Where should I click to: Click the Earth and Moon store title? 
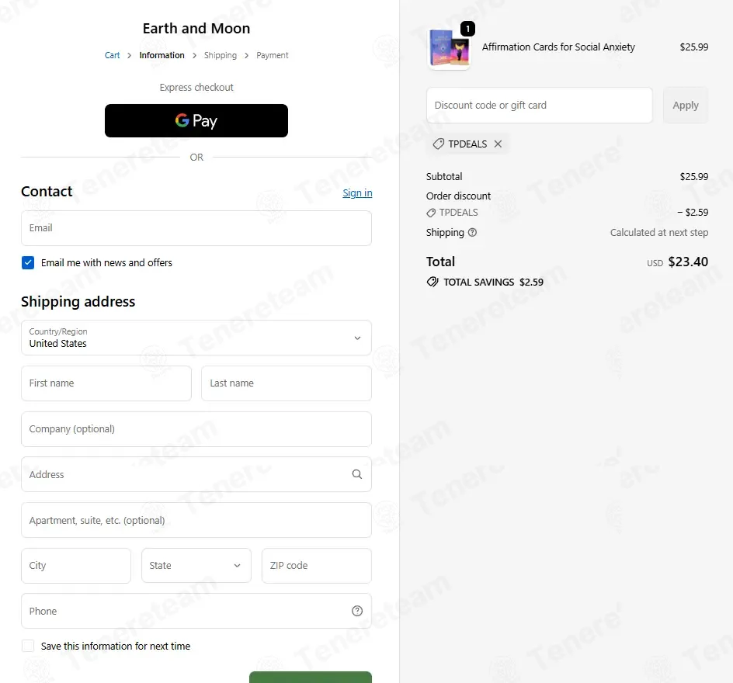[196, 29]
